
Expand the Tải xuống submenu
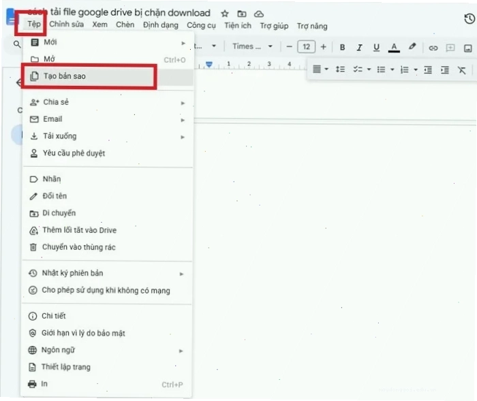(108, 136)
